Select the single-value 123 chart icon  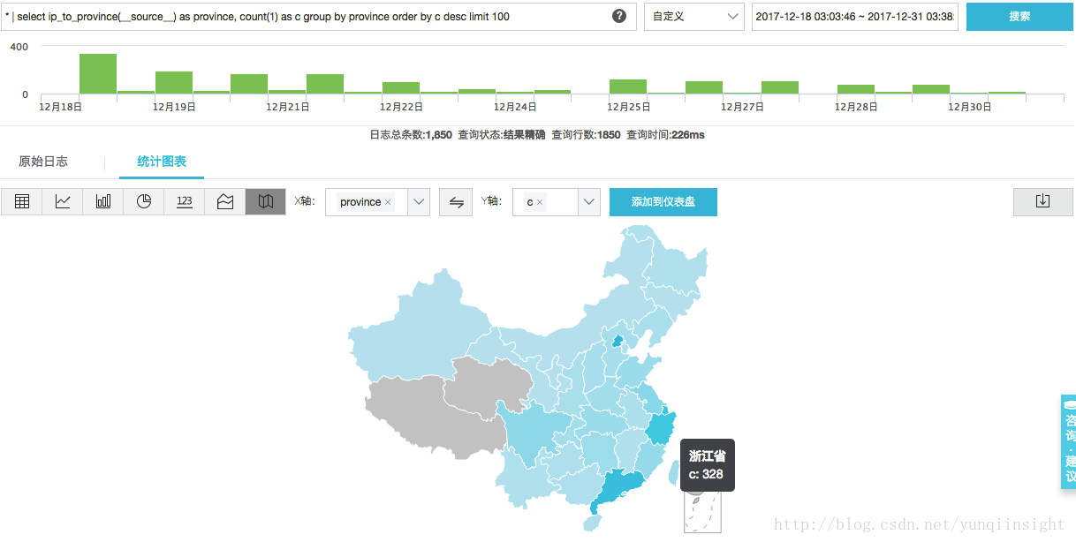(x=185, y=201)
